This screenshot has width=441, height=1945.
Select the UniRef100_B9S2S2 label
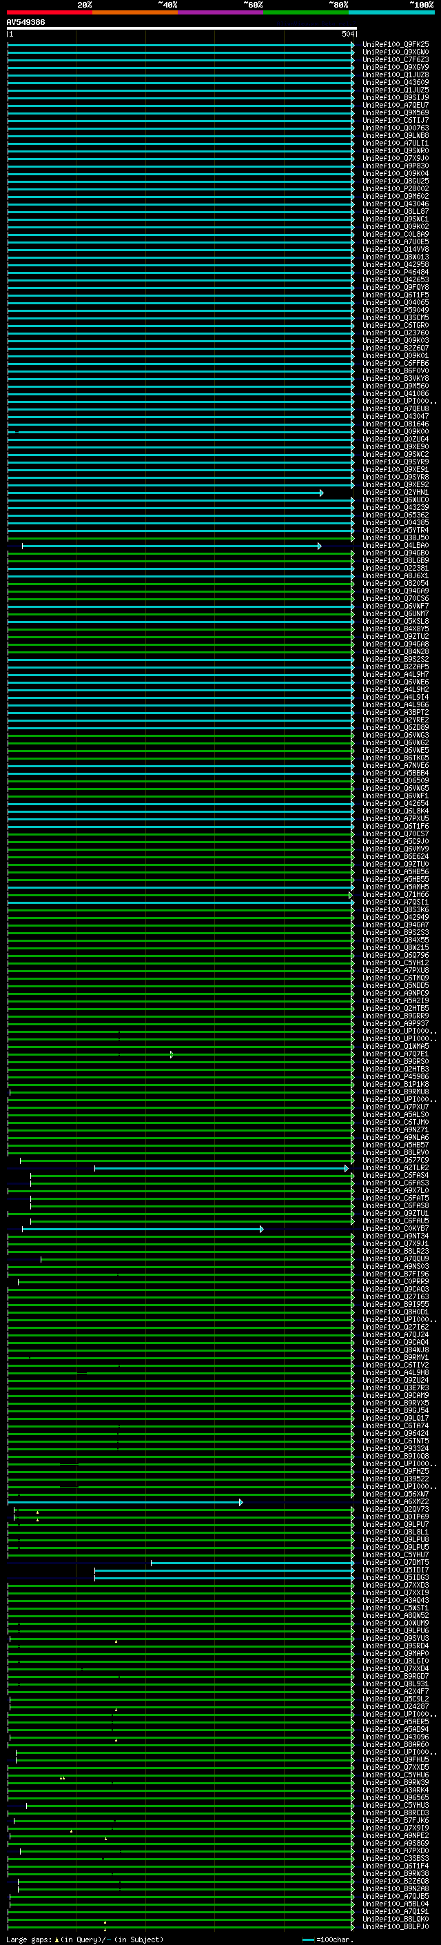396,659
